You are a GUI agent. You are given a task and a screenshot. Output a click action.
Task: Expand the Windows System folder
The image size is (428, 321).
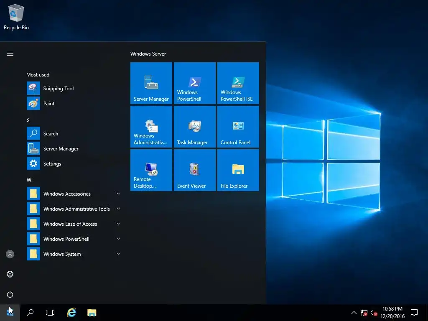[x=74, y=254]
